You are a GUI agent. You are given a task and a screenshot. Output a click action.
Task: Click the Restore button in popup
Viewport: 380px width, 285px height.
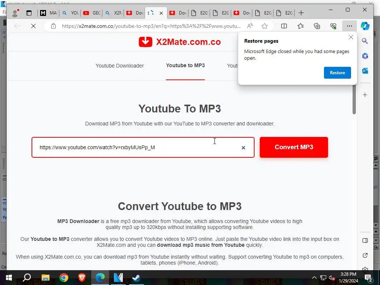(337, 73)
